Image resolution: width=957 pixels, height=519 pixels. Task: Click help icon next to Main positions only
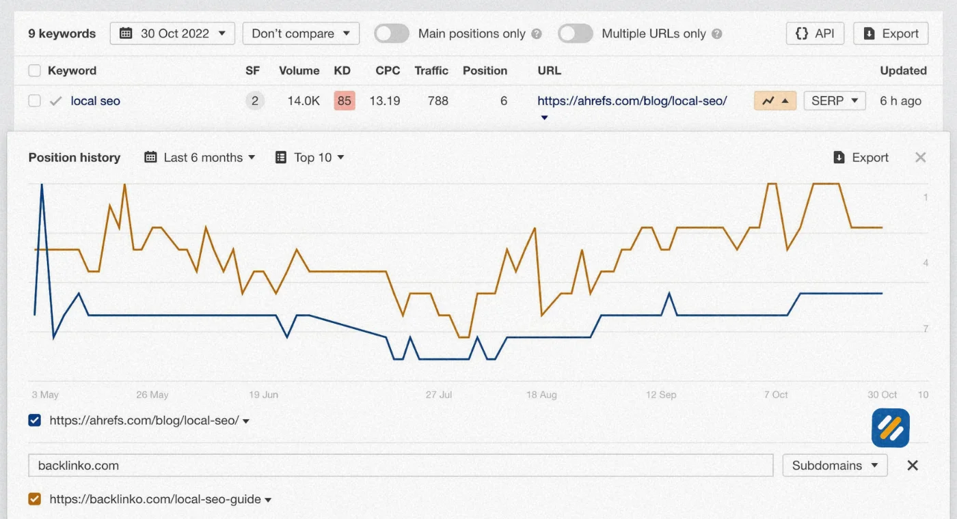(537, 33)
